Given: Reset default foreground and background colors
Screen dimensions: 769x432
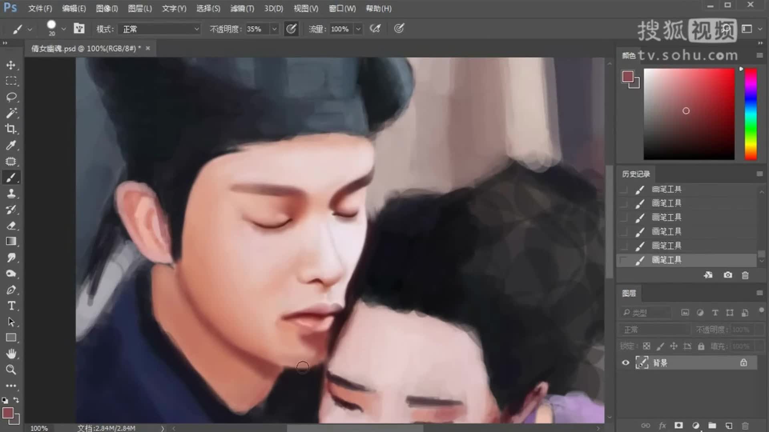Looking at the screenshot, I should 5,400.
